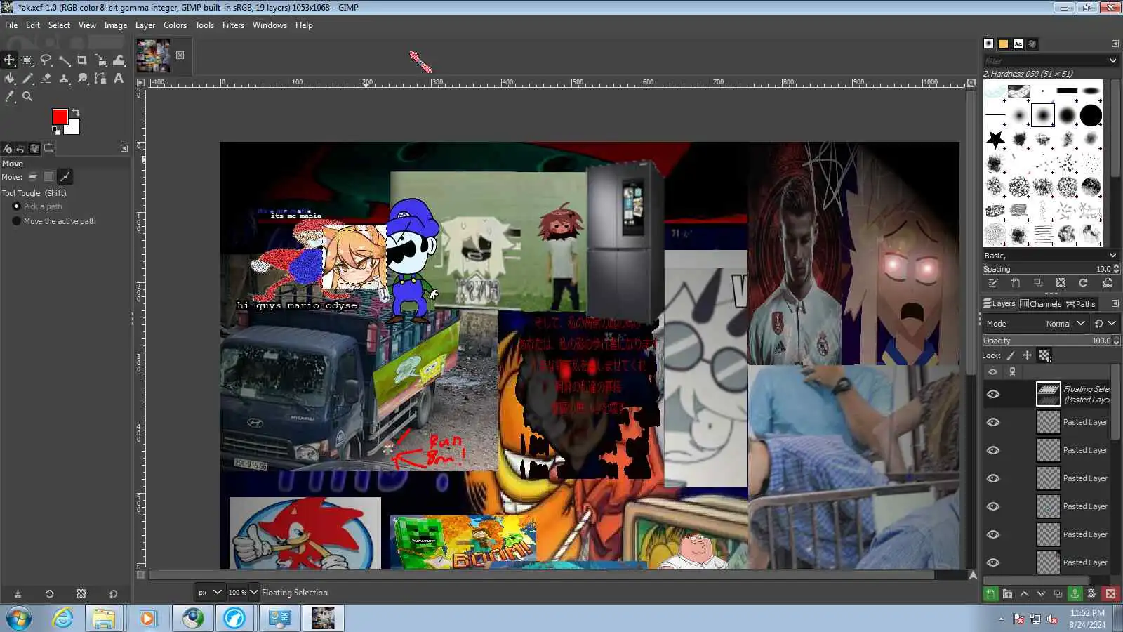The height and width of the screenshot is (632, 1123).
Task: Open Windows Explorer folder on taskbar
Action: [104, 619]
